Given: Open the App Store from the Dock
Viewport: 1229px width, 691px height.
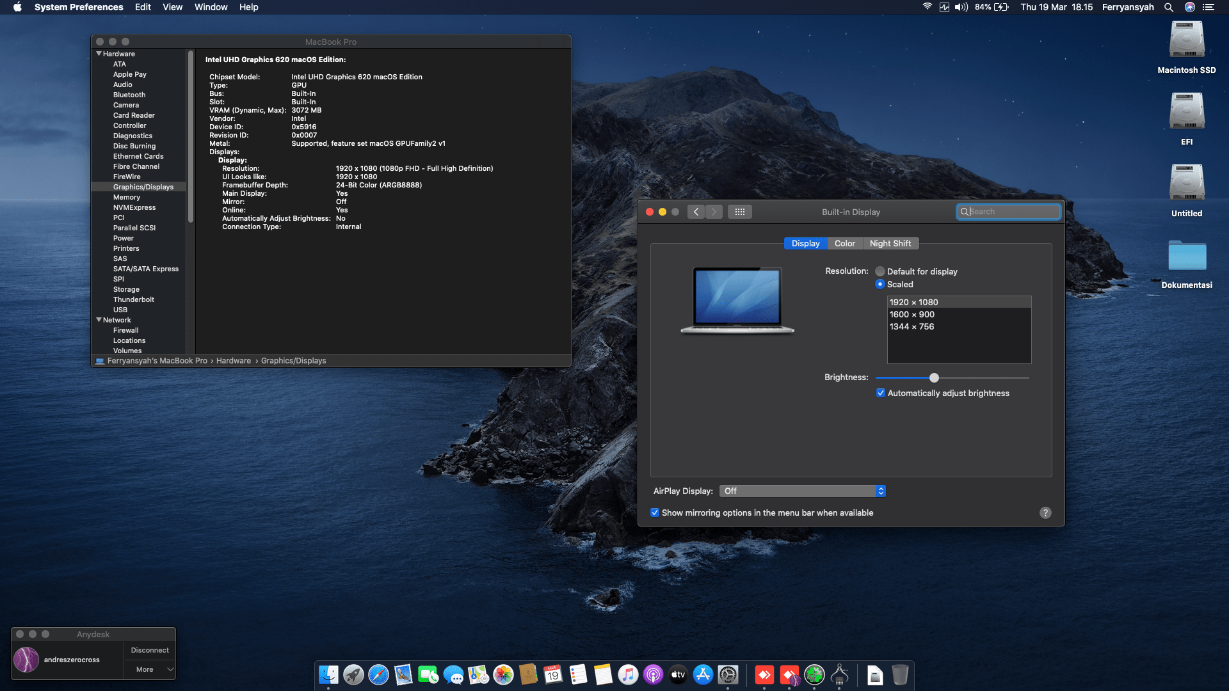Looking at the screenshot, I should [x=703, y=674].
